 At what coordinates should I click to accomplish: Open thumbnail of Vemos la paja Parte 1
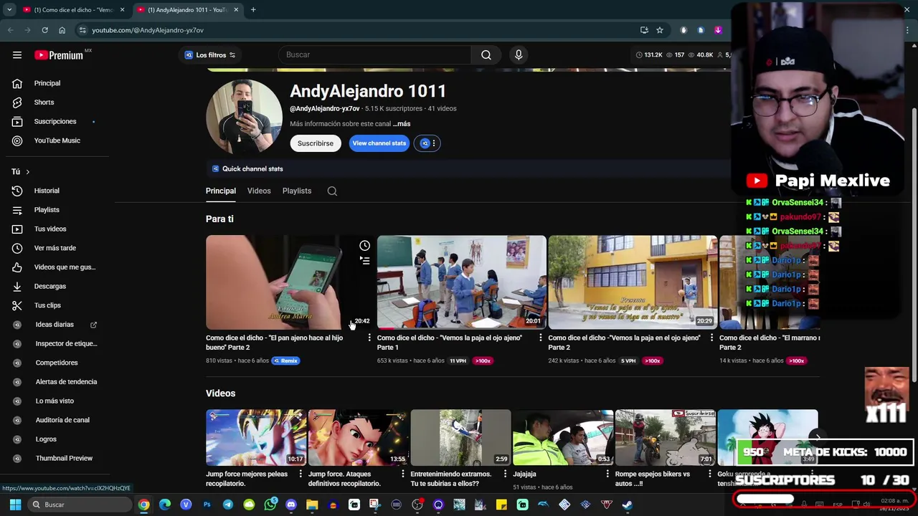point(461,282)
